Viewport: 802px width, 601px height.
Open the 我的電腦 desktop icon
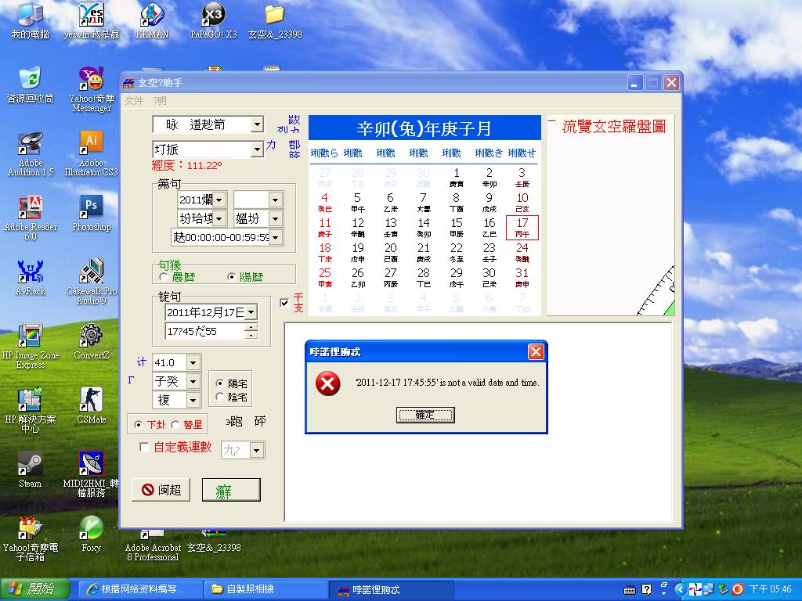click(31, 20)
